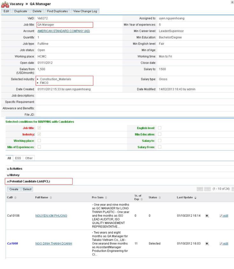Viewport: 234px width, 269px height.
Task: Click Date Modified value 14/02/2013 16:43
Action: (171, 89)
